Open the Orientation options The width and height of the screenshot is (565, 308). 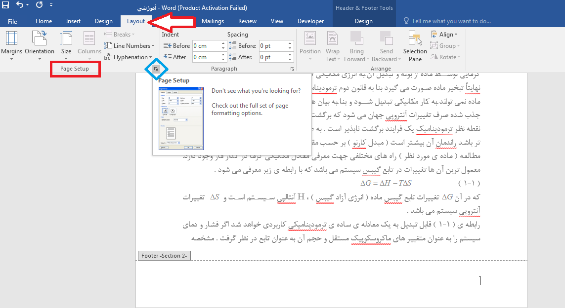click(40, 44)
